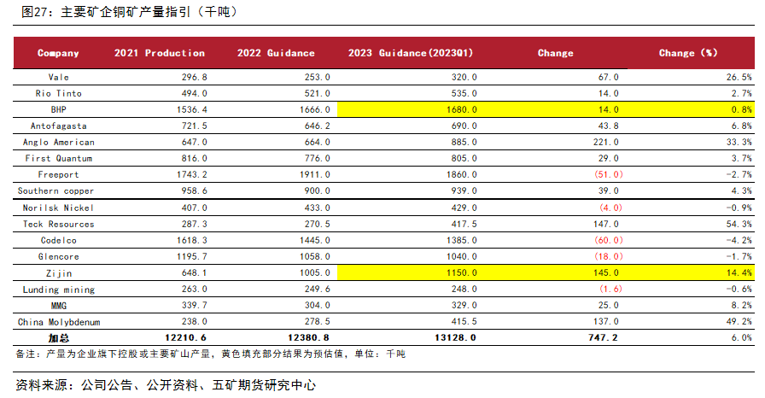Viewport: 765px width, 398px height.
Task: Select Freeport 1743.2 production value
Action: coord(192,174)
